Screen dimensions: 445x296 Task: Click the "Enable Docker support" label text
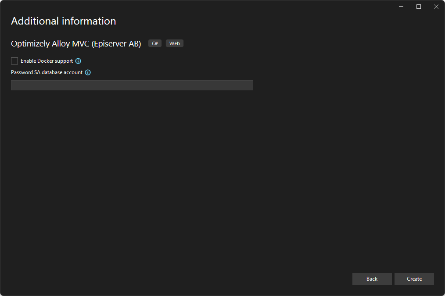tap(47, 61)
